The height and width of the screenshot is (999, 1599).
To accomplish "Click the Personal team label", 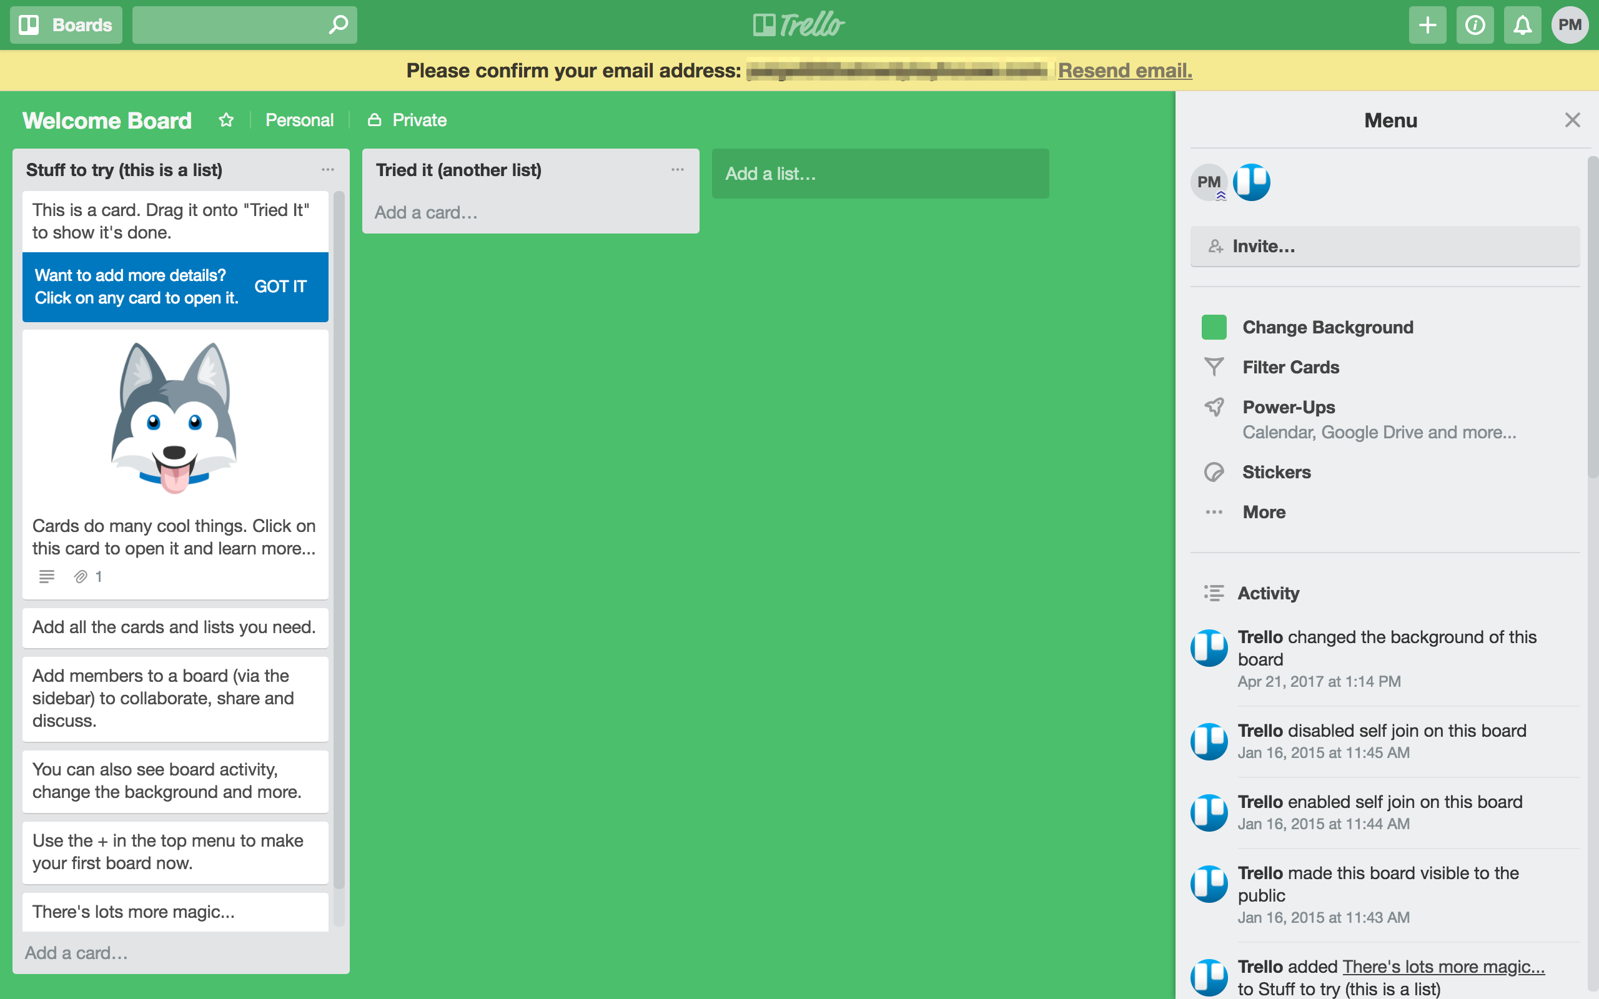I will click(299, 121).
